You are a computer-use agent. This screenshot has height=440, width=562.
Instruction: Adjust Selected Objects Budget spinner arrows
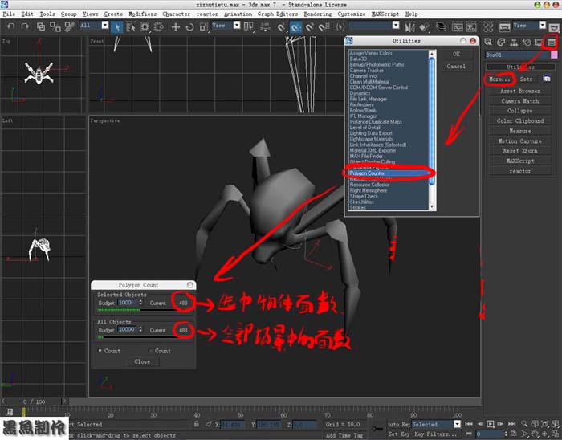tap(140, 303)
